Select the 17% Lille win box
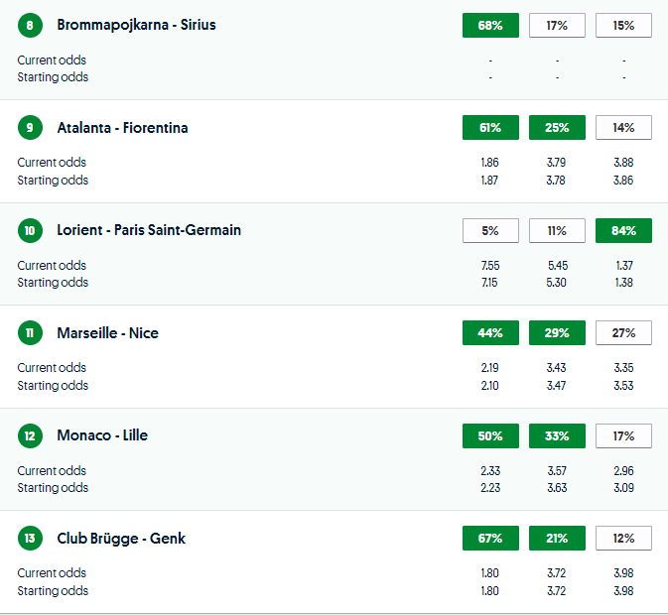Viewport: 668px width, 615px height. tap(623, 435)
